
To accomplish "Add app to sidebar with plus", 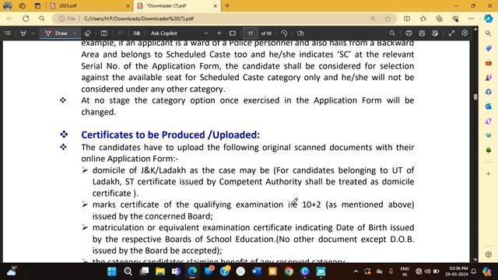I will coord(489,173).
